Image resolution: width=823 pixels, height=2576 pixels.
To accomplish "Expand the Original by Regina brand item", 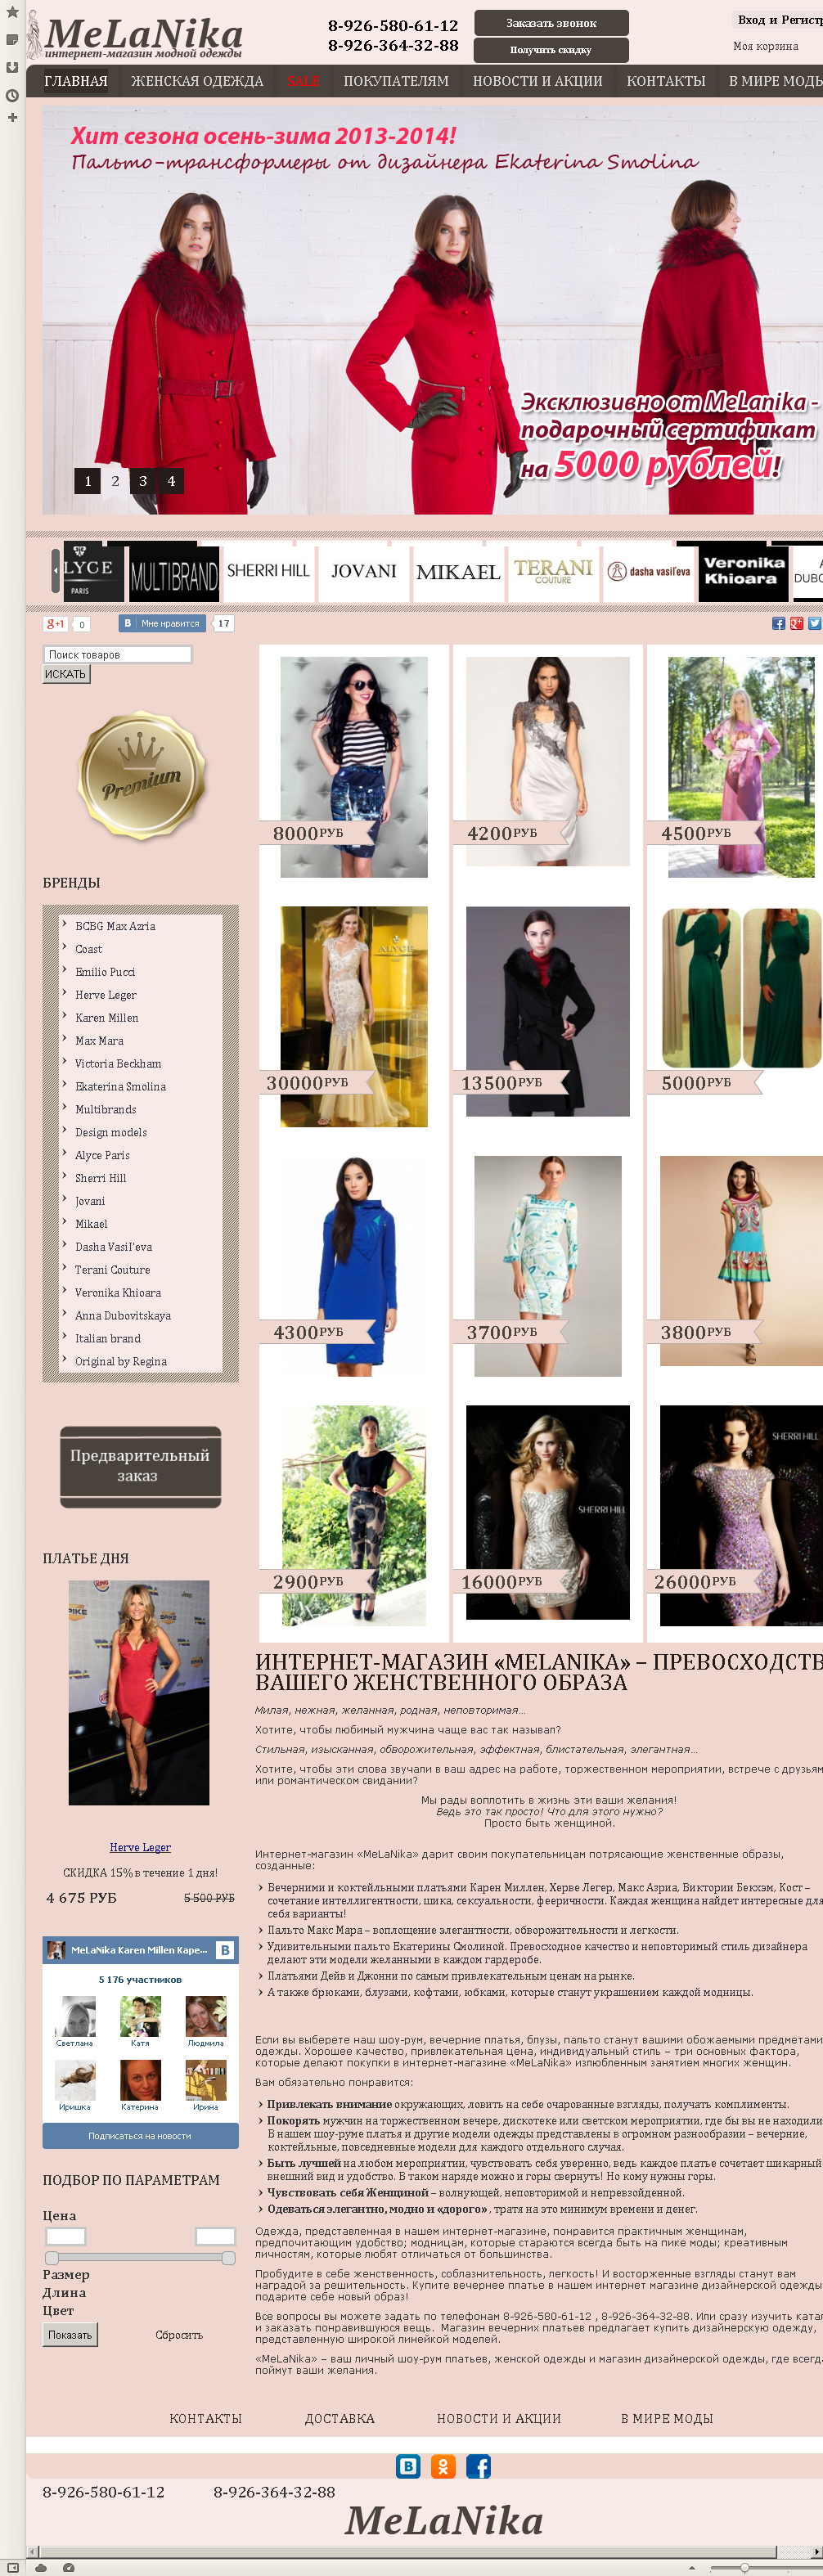I will tap(121, 1362).
